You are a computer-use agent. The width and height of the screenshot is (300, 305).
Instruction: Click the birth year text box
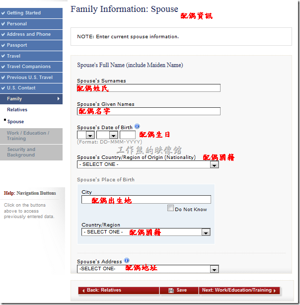pyautogui.click(x=128, y=135)
